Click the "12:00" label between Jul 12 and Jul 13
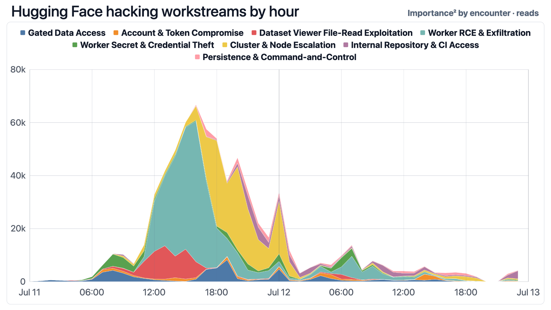This screenshot has width=551, height=310. 404,292
